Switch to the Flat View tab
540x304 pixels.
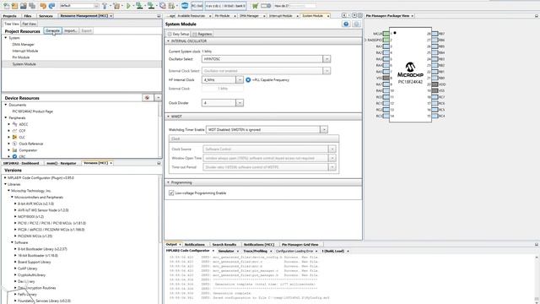click(30, 24)
